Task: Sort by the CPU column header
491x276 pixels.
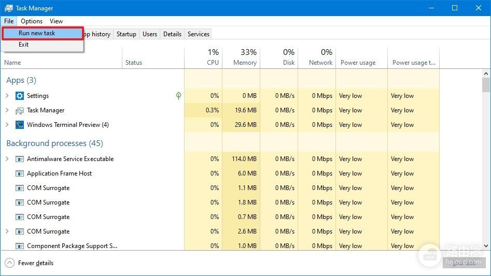Action: 203,58
